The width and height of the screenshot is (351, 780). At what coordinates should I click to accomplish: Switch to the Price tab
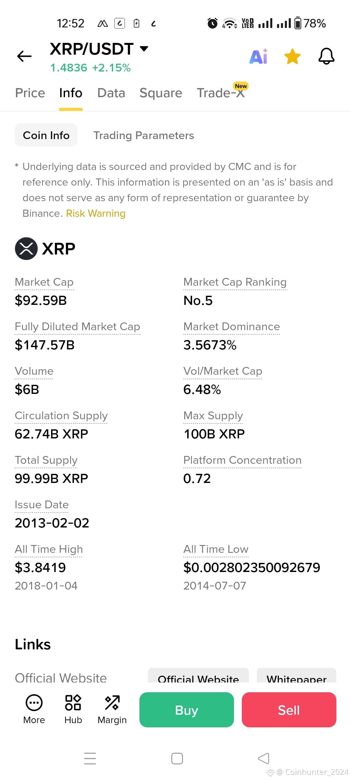[x=30, y=93]
